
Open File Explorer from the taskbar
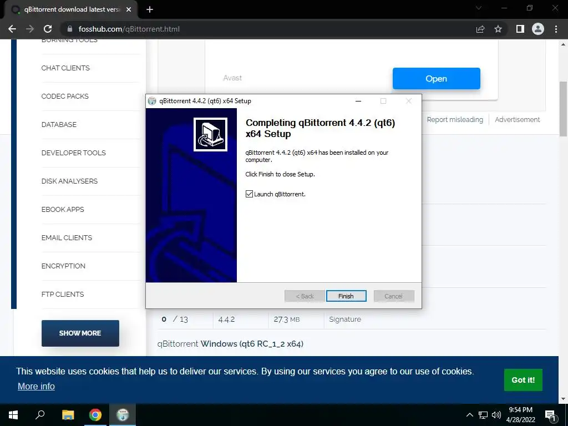click(68, 415)
